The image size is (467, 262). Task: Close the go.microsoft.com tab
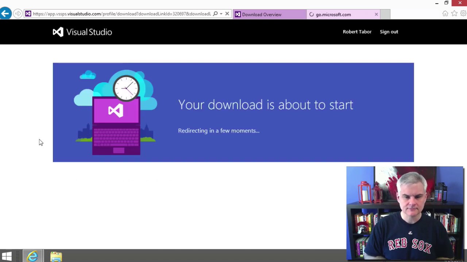tap(376, 14)
